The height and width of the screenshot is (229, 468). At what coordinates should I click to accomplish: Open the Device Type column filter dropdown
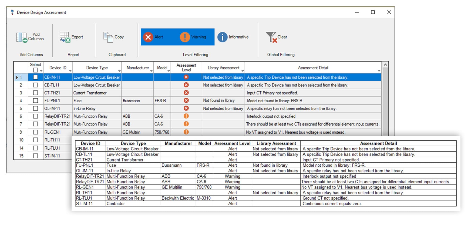pyautogui.click(x=119, y=71)
